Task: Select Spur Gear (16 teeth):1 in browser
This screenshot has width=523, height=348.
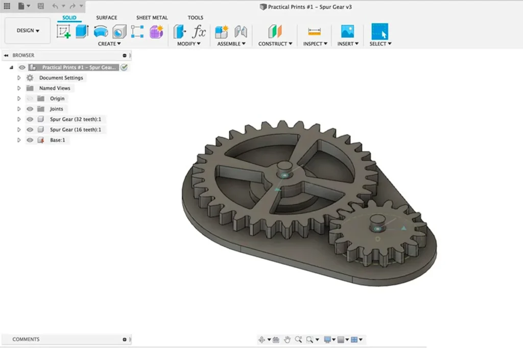Action: click(x=75, y=130)
